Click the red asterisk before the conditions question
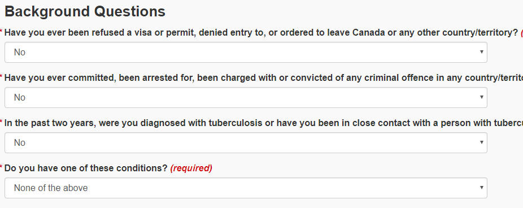 click(1, 167)
